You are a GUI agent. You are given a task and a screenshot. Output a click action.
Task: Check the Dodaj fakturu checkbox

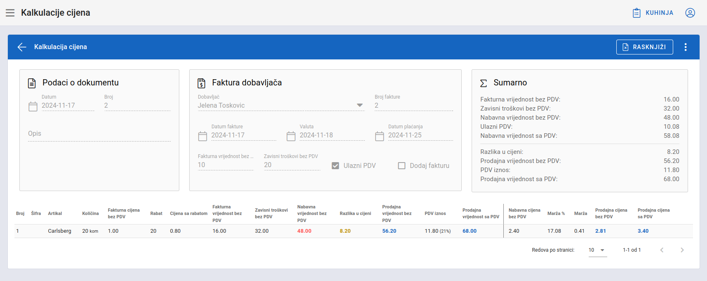pyautogui.click(x=402, y=165)
